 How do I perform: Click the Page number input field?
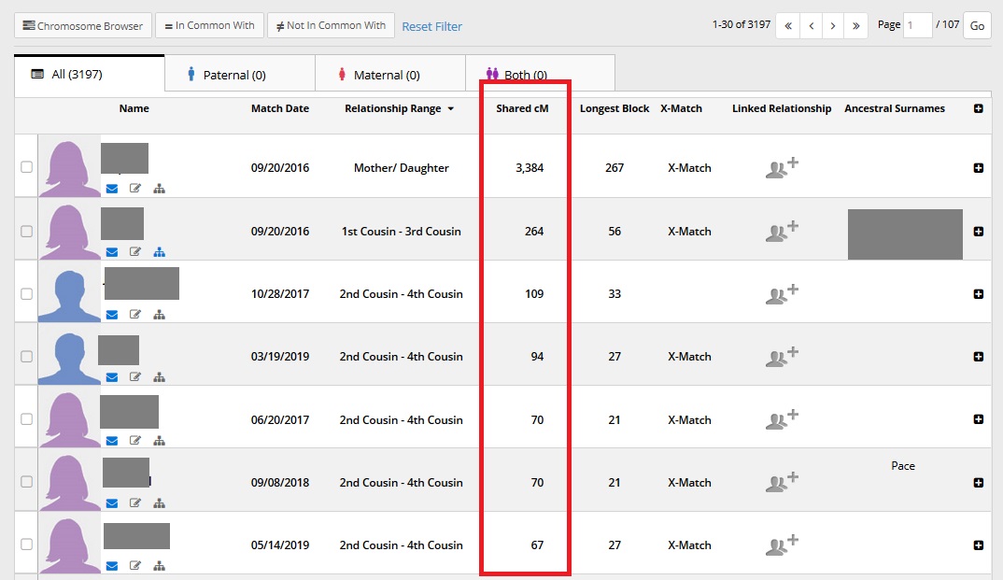[917, 25]
